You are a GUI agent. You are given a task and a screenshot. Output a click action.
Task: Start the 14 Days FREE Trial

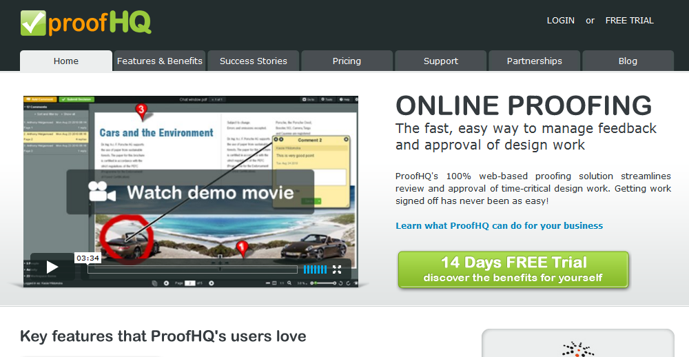tap(513, 270)
